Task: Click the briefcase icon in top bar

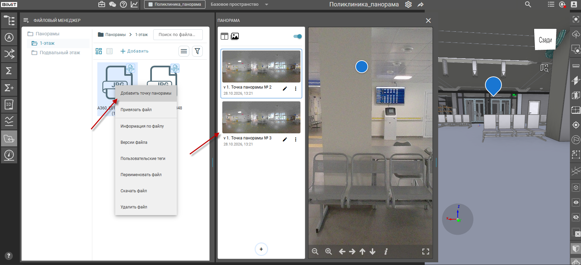Action: (102, 4)
